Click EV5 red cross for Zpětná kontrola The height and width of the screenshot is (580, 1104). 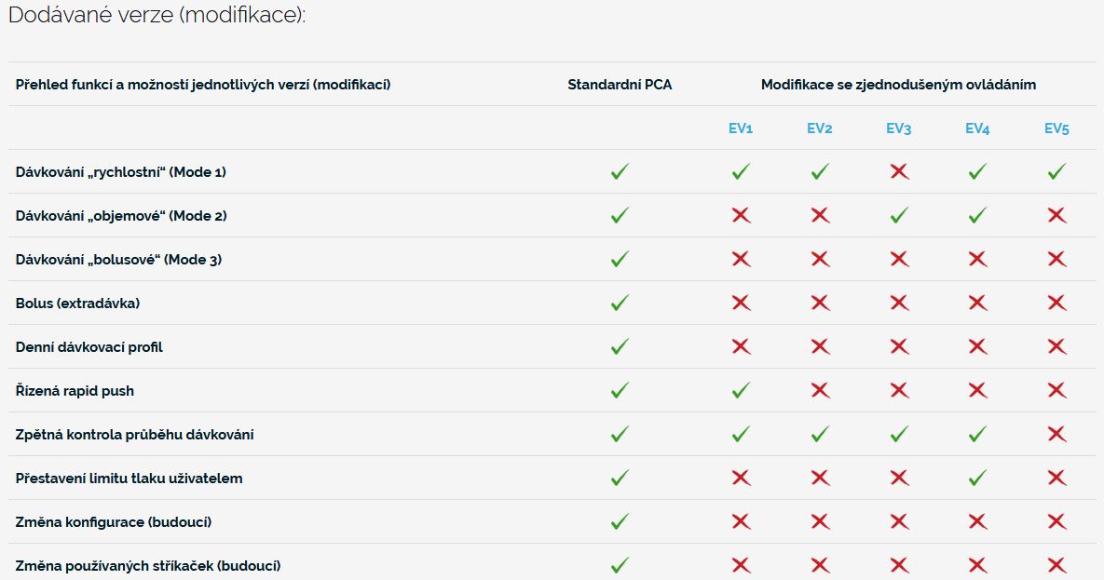[x=1056, y=435]
